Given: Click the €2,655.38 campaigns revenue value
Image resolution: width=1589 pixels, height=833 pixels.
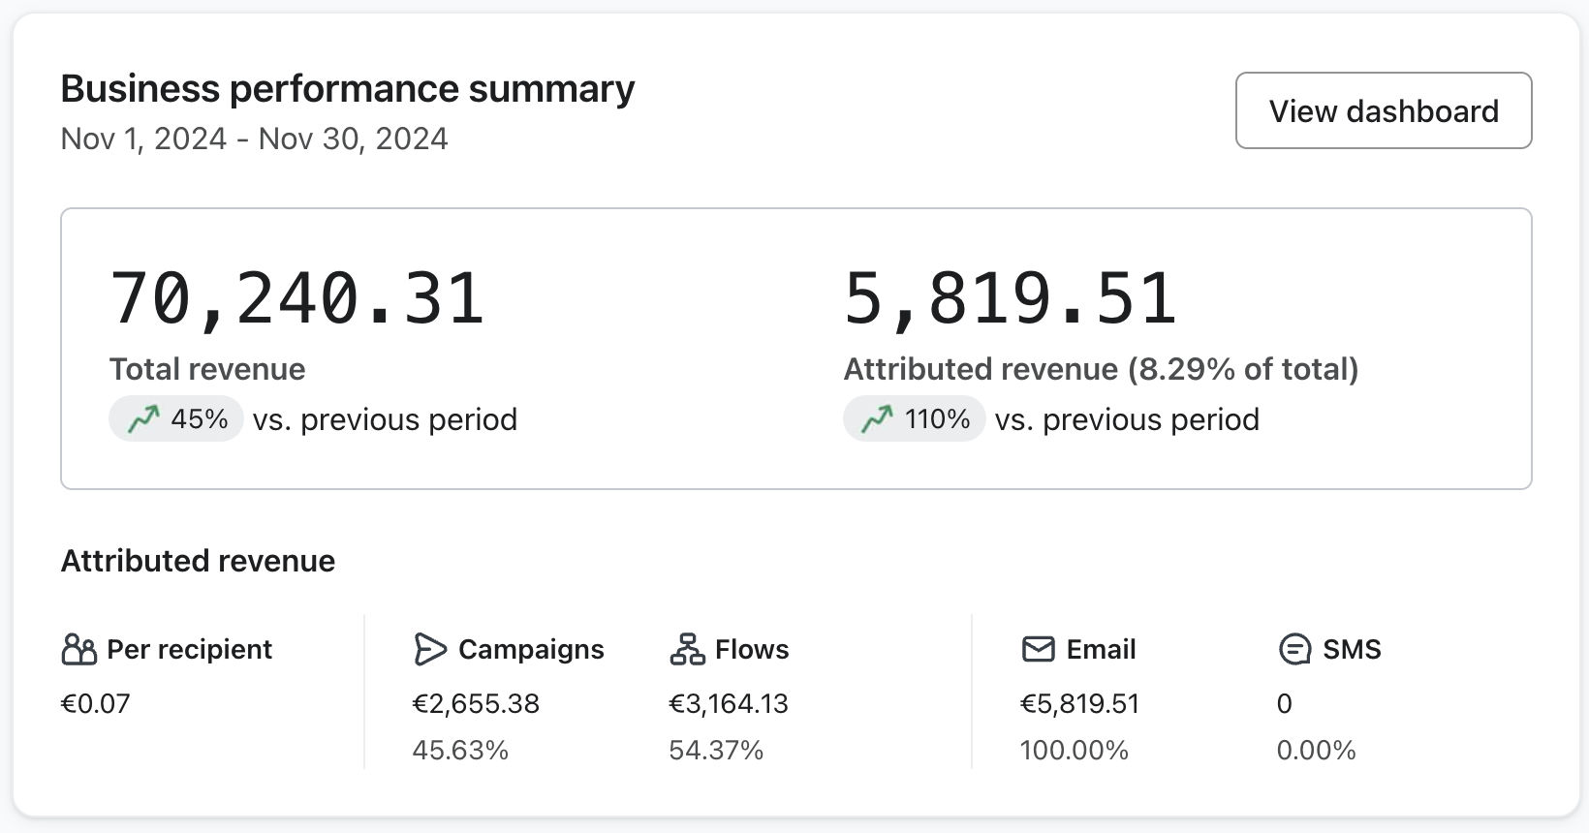Looking at the screenshot, I should [x=476, y=703].
